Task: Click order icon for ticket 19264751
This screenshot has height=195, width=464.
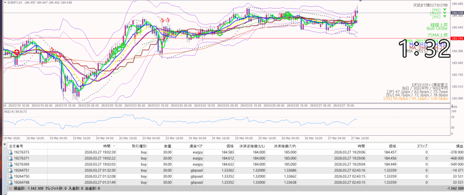Action: pos(10,170)
